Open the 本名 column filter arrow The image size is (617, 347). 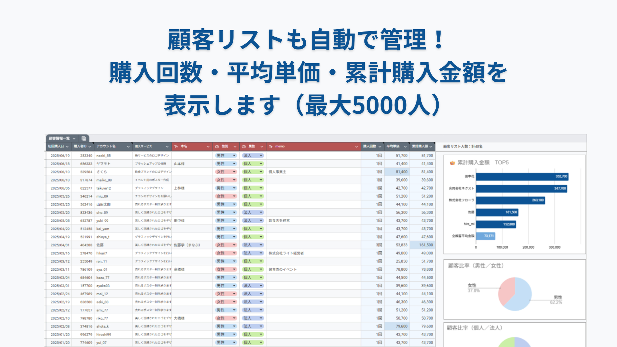[x=208, y=147]
